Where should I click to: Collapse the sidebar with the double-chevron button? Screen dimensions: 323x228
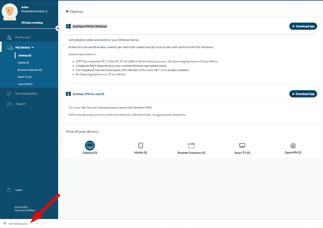pos(58,28)
